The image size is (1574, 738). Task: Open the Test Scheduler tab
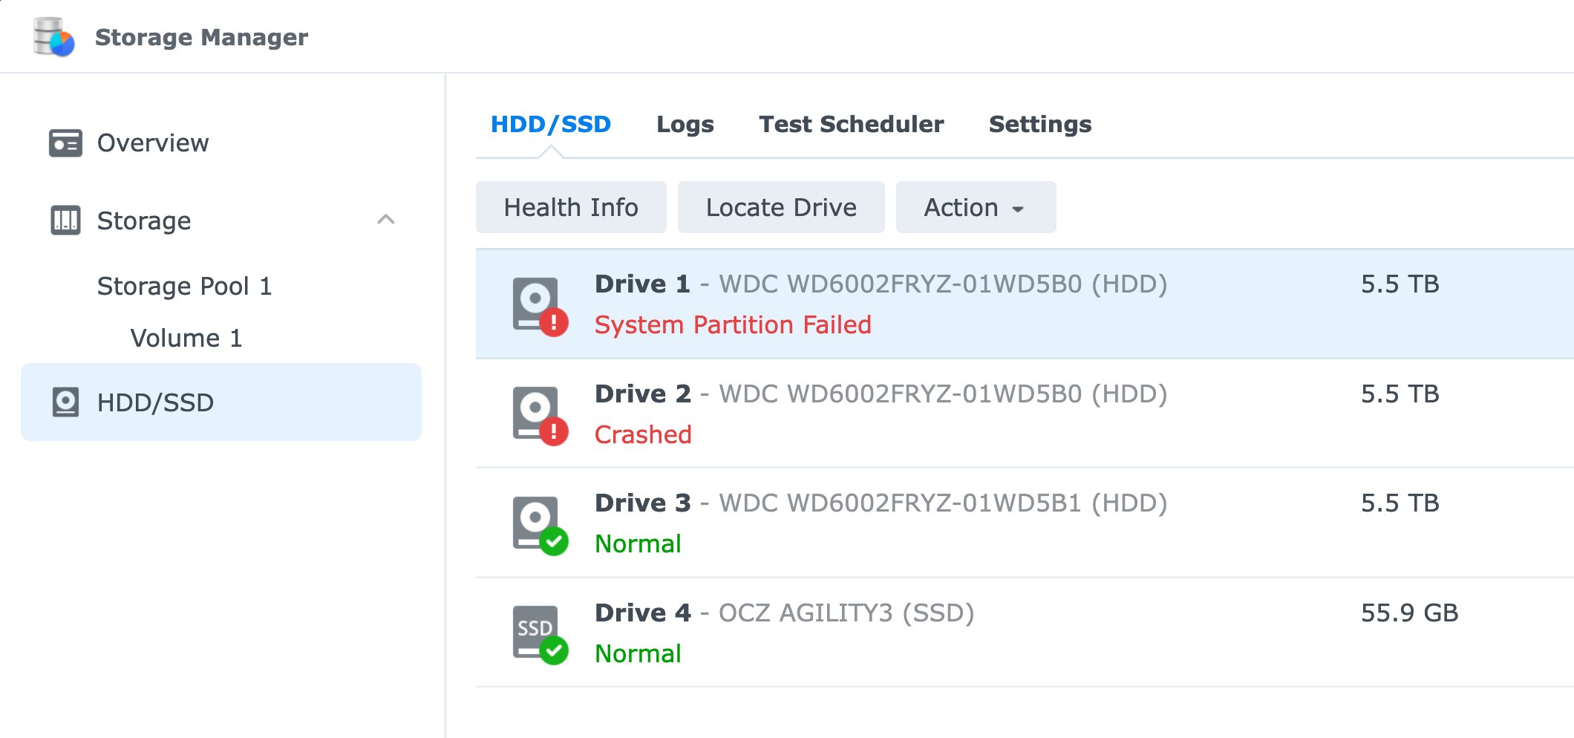click(x=850, y=124)
